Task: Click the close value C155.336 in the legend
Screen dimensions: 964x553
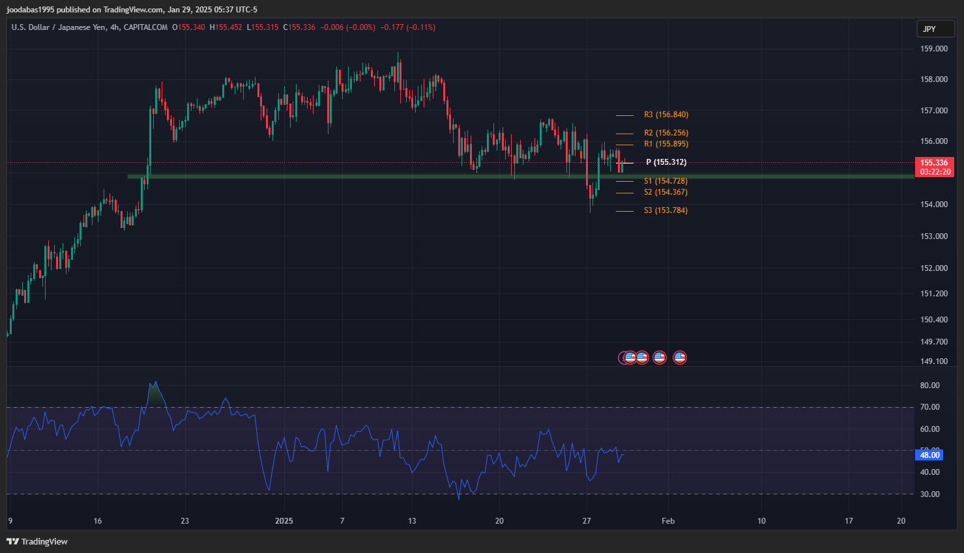Action: click(x=299, y=27)
